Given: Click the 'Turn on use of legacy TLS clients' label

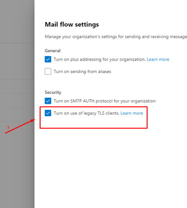Looking at the screenshot, I should point(87,113).
